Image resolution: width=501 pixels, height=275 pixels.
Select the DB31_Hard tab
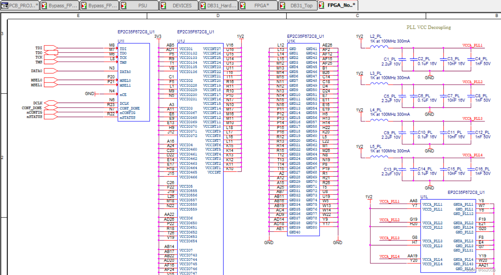(x=218, y=5)
